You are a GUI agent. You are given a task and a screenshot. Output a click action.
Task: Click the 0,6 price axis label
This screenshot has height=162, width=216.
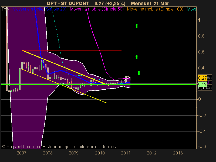pos(201,52)
